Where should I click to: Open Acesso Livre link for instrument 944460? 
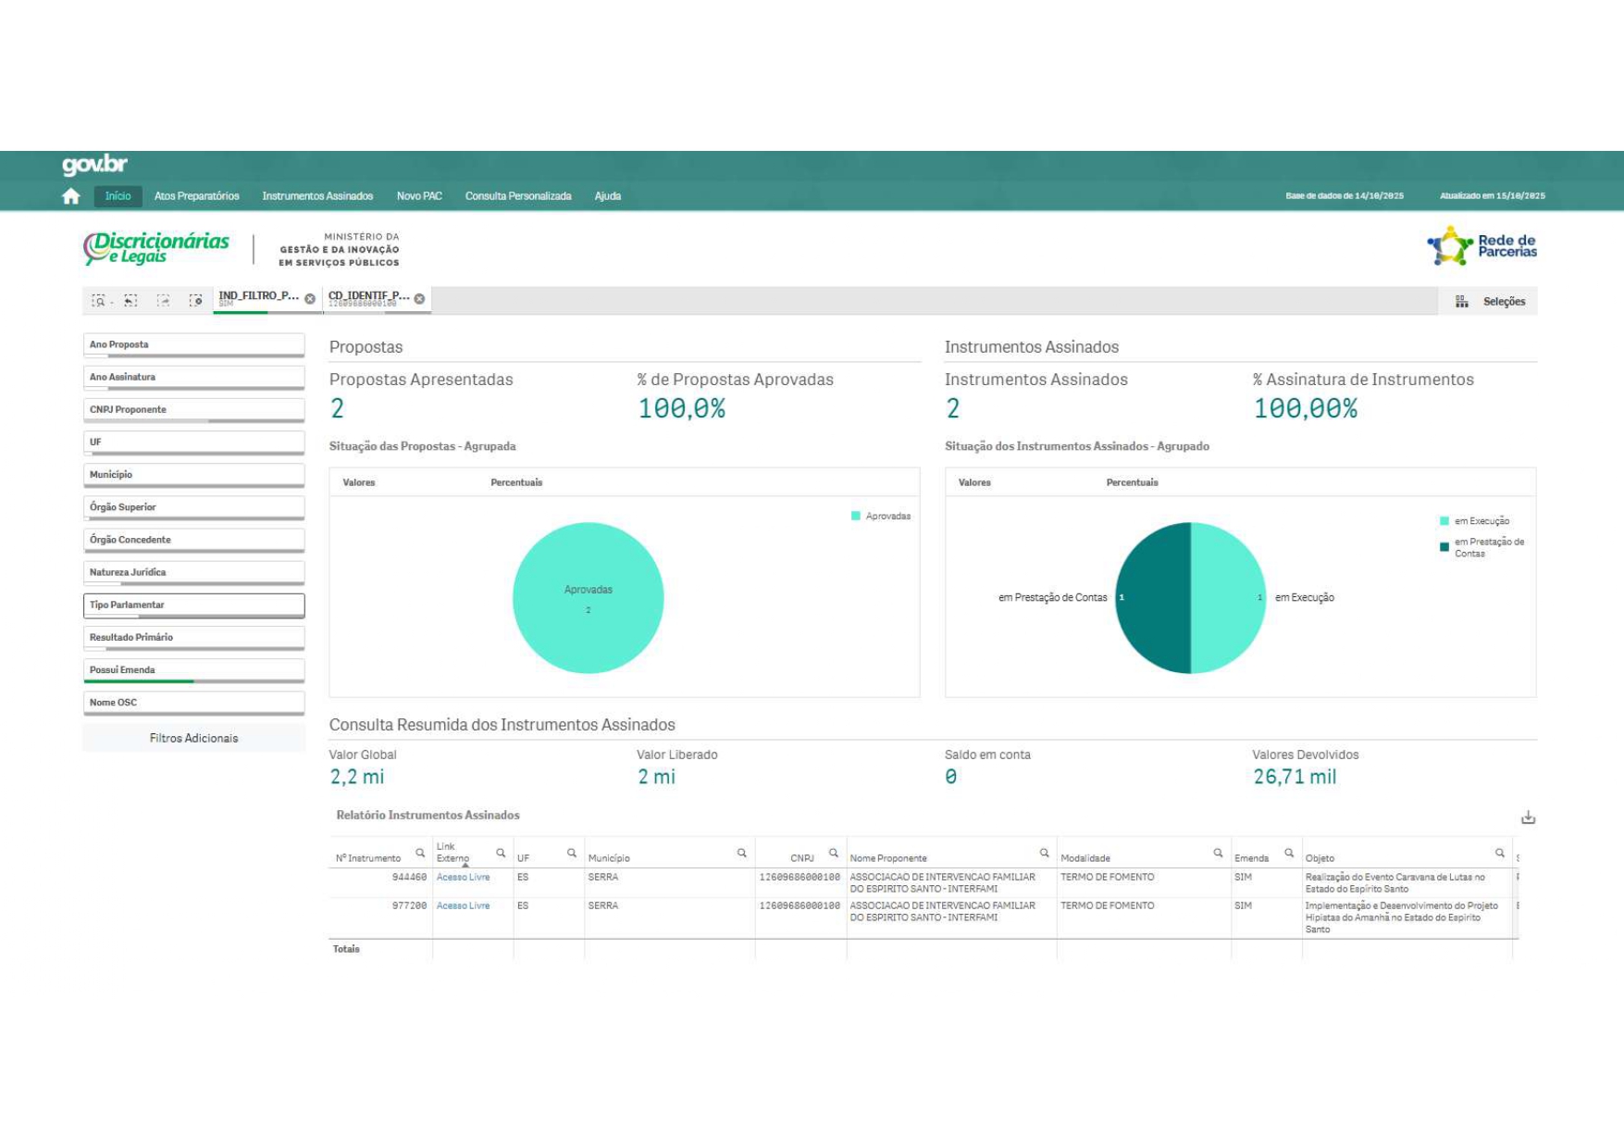[463, 877]
